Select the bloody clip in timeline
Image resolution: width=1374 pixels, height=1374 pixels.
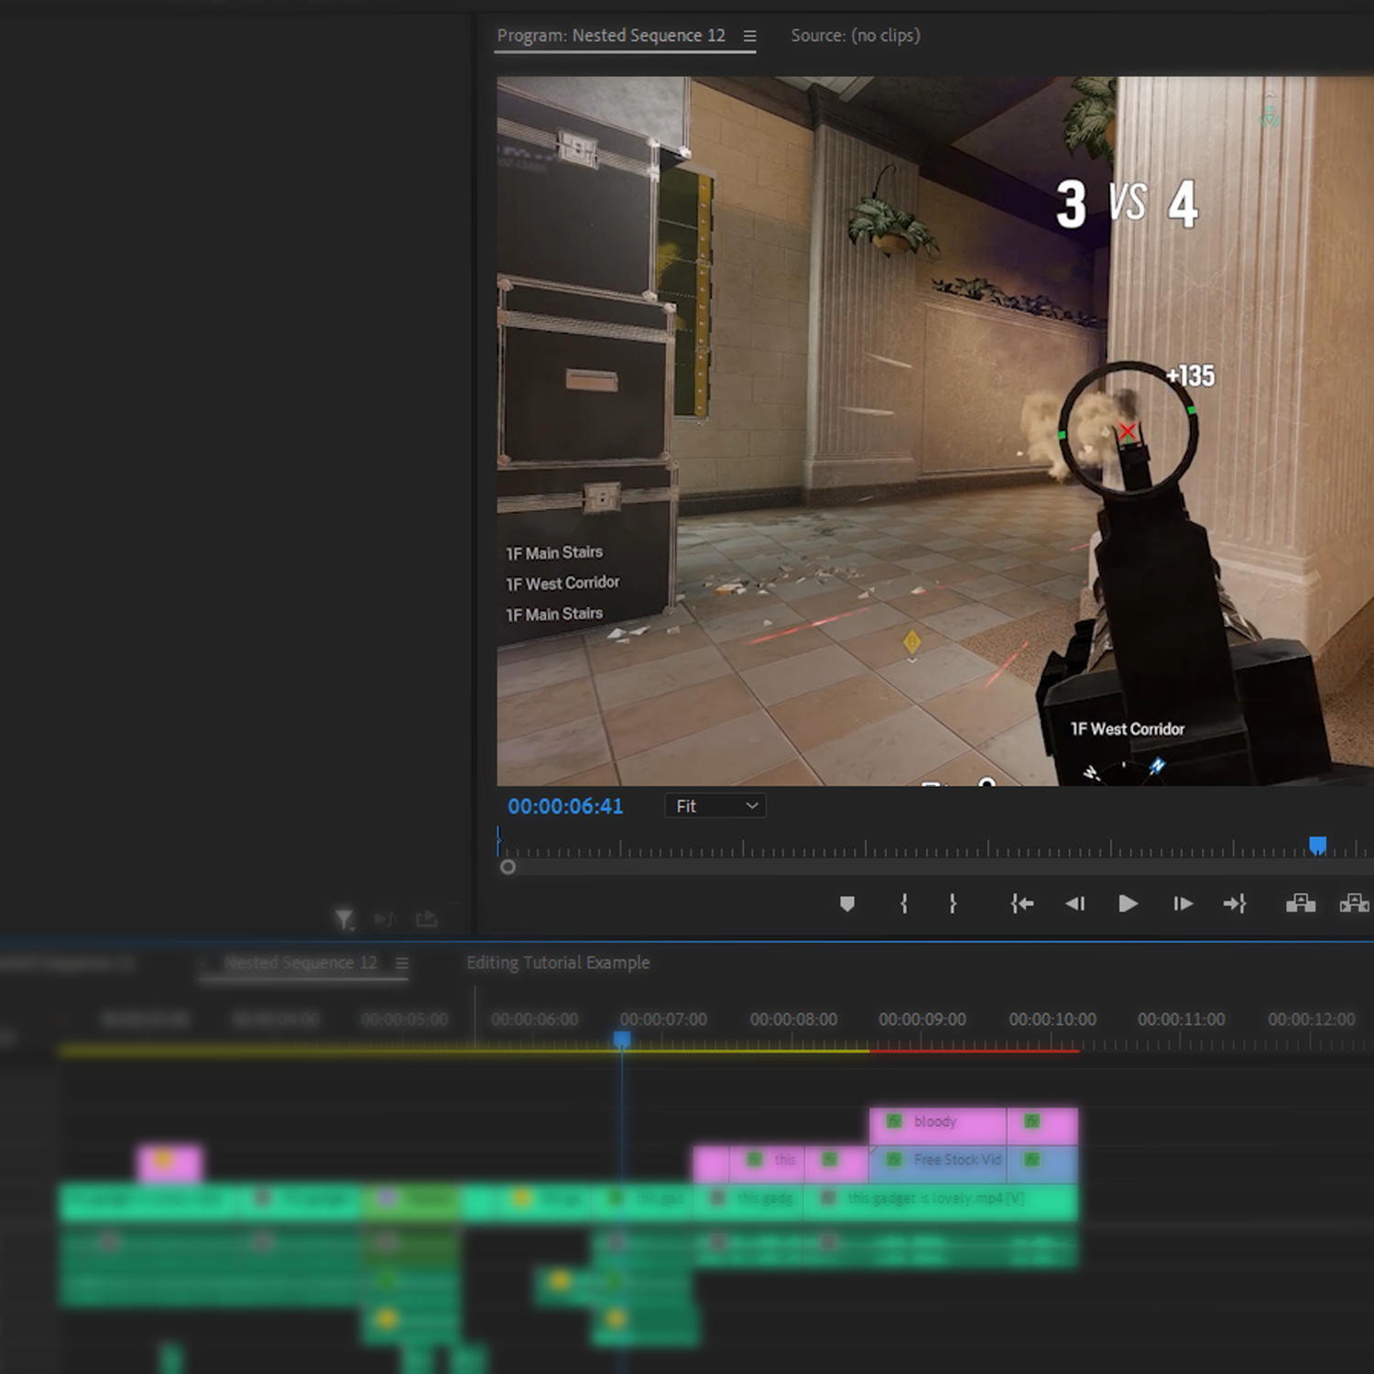coord(938,1125)
